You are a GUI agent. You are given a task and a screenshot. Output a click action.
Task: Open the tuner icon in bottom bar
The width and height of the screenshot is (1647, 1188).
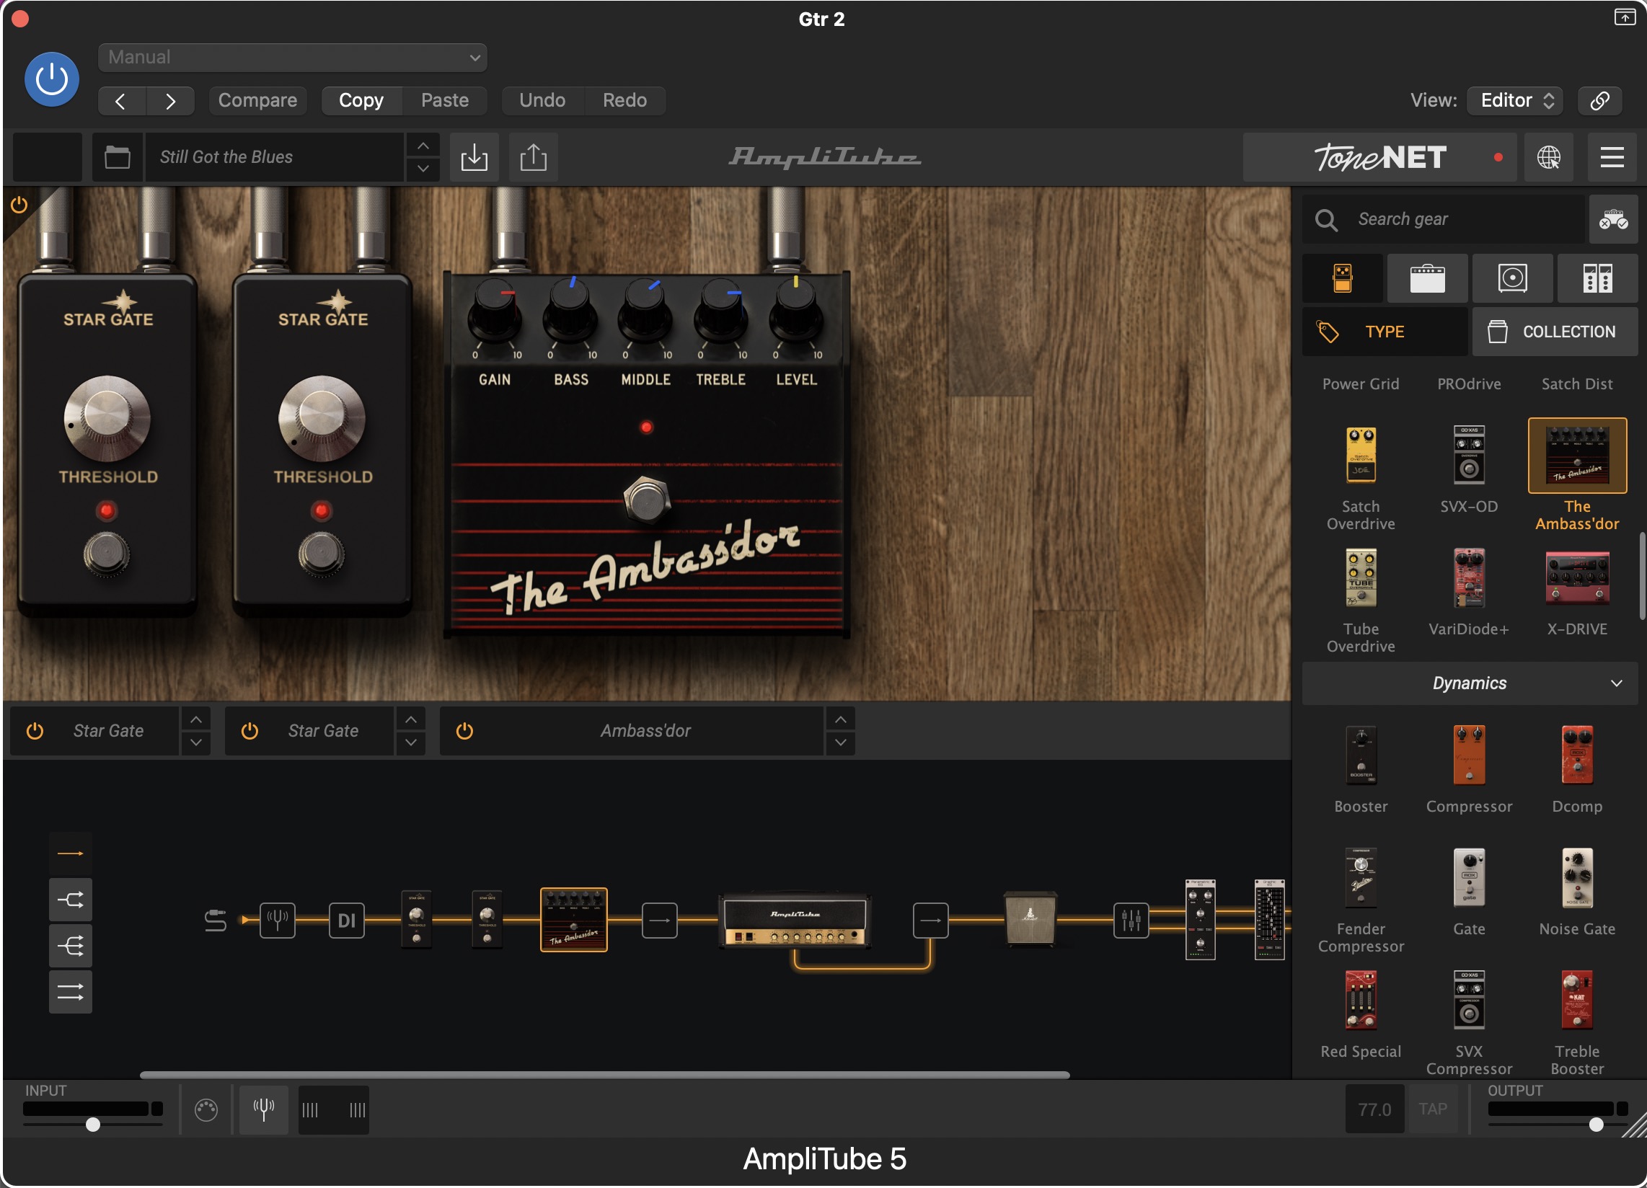[x=264, y=1109]
